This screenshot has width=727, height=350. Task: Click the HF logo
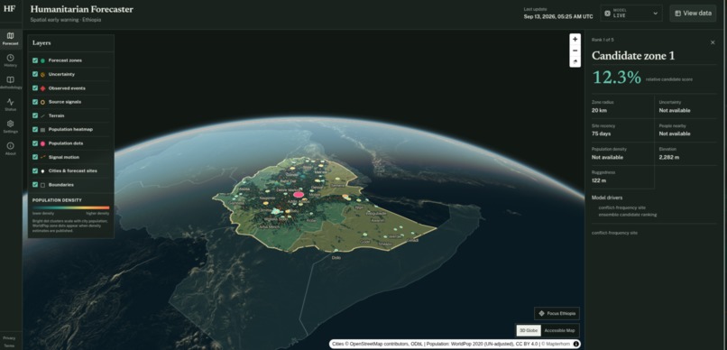coord(9,8)
